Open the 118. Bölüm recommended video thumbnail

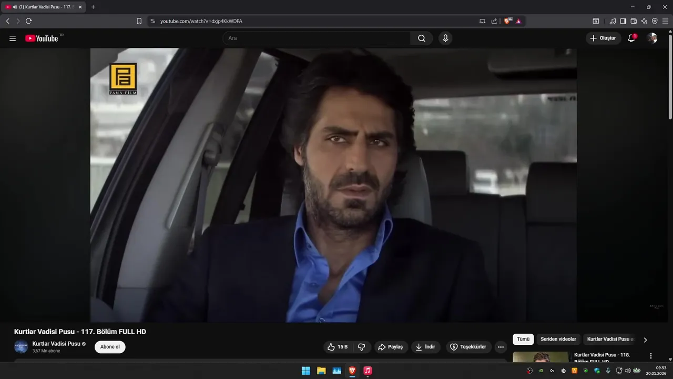point(541,357)
